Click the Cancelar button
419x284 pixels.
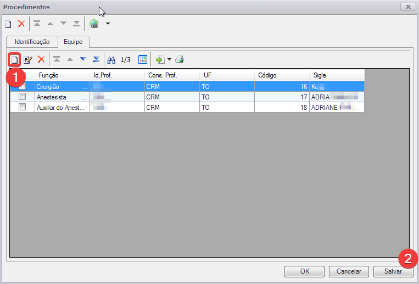(x=349, y=271)
